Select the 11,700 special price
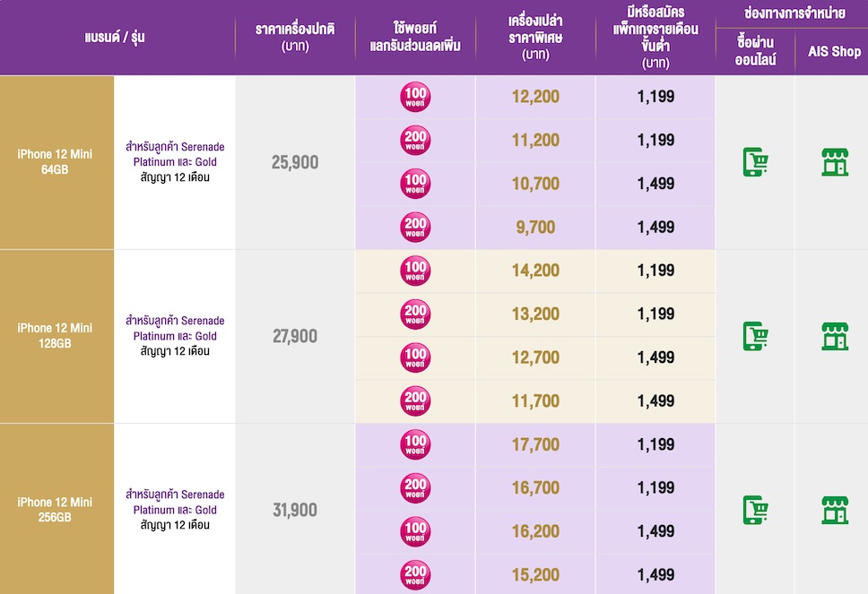The image size is (868, 594). click(535, 401)
